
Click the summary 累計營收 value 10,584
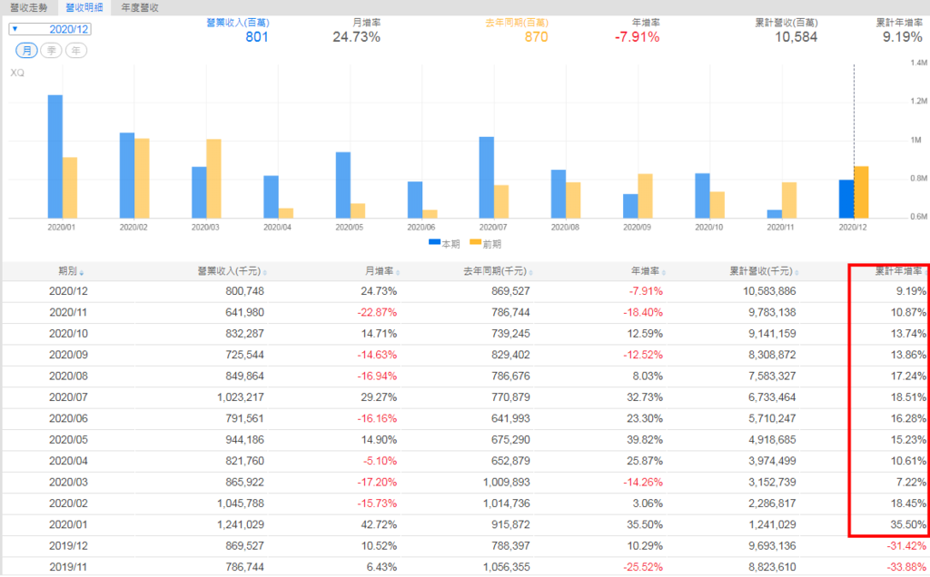click(796, 36)
